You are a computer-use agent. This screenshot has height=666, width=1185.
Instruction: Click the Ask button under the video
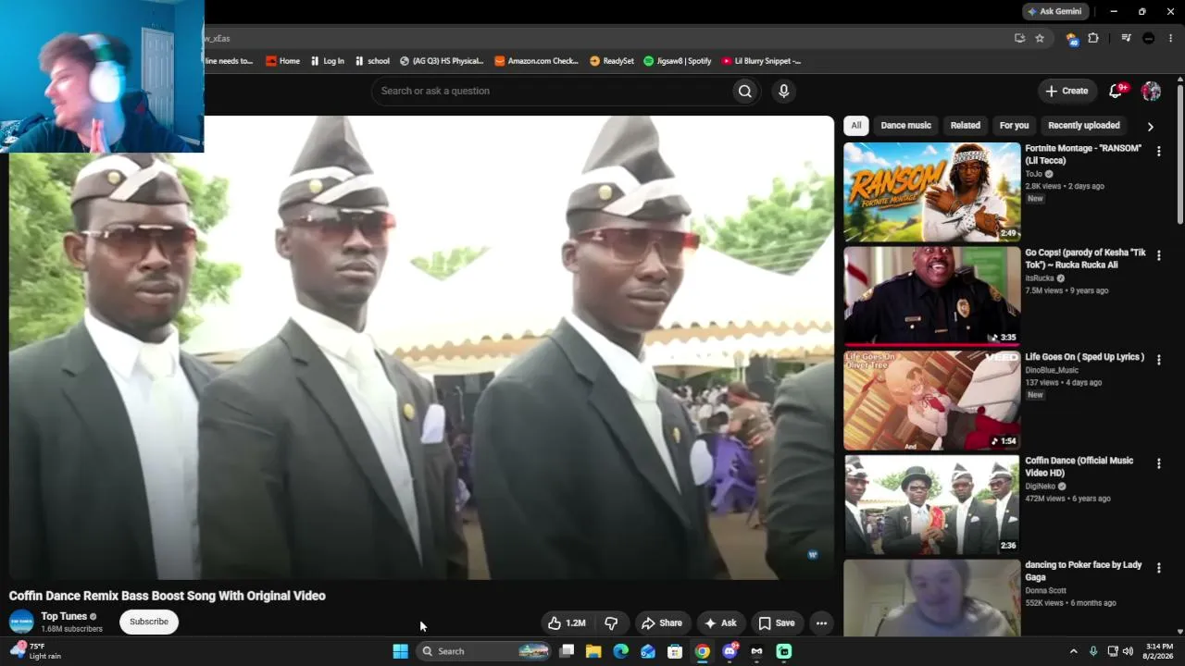point(720,623)
